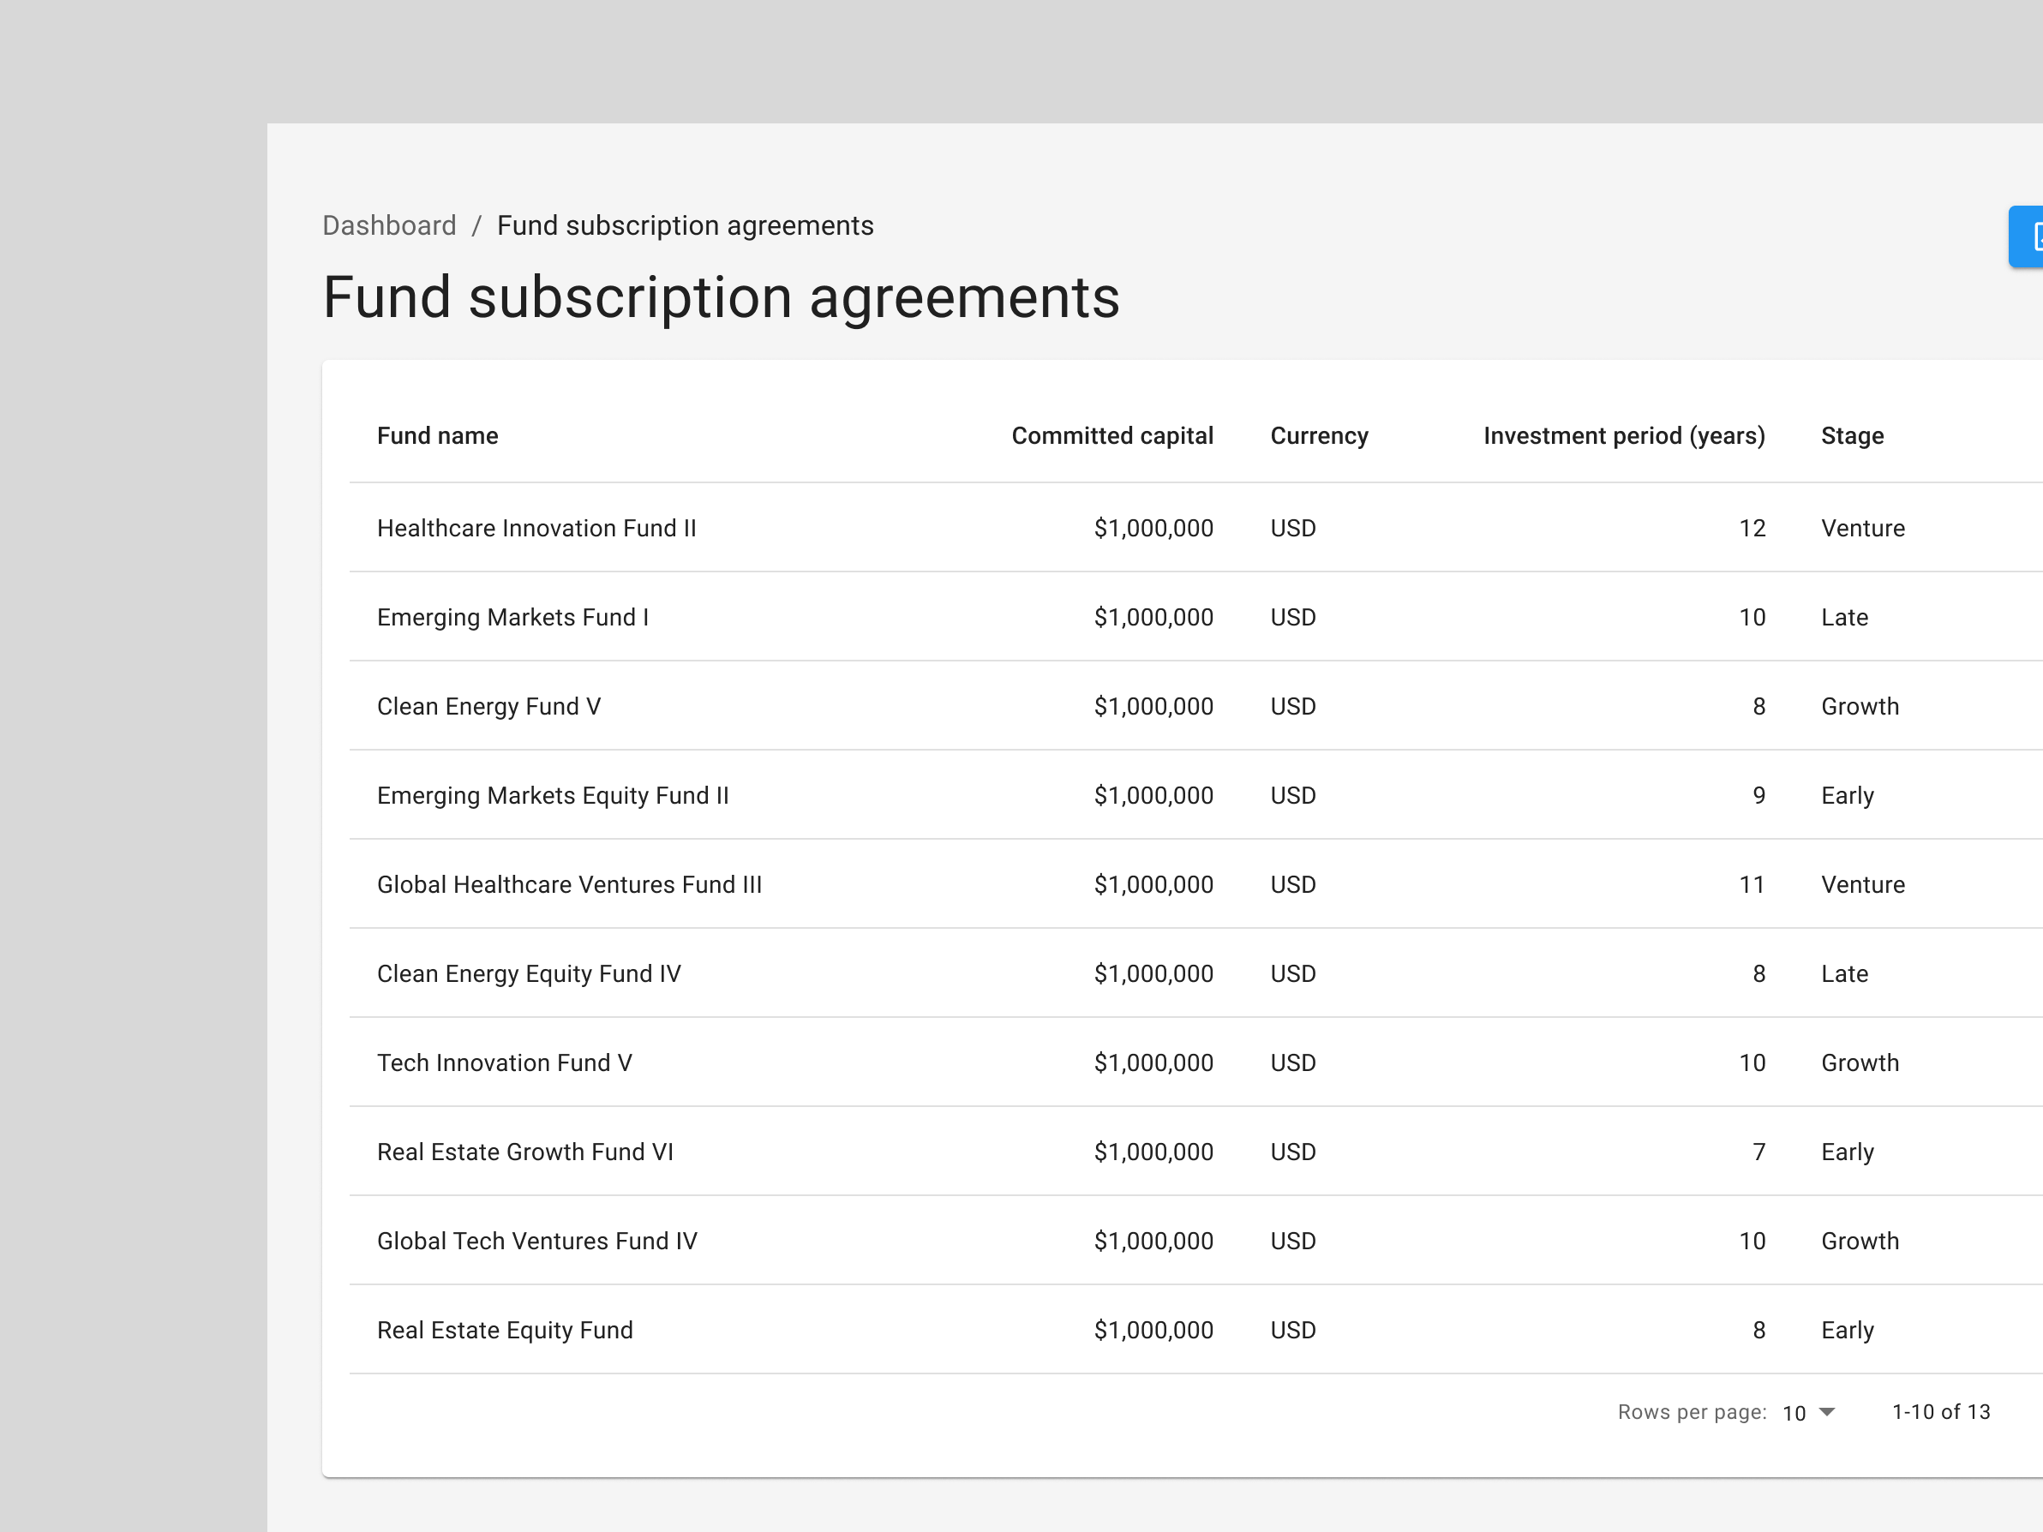Click the blue button at top right
This screenshot has height=1532, width=2043.
pyautogui.click(x=2027, y=237)
